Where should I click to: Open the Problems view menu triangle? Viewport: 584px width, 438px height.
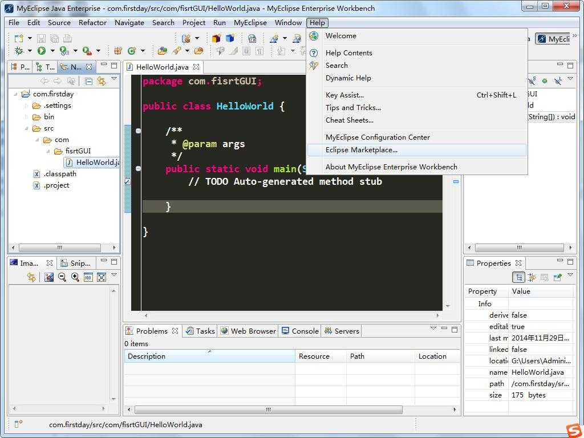tap(433, 328)
